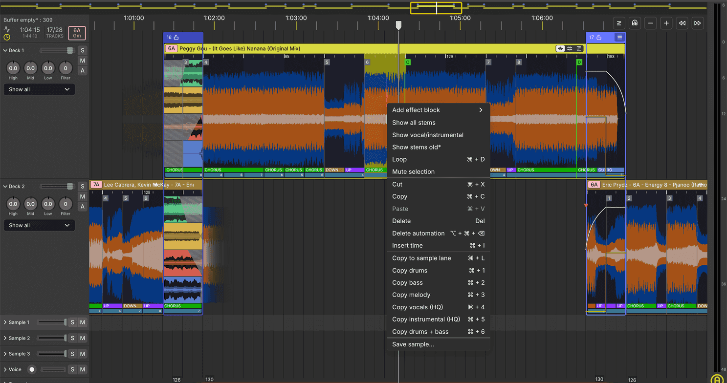Toggle the magnet snap icon

635,23
